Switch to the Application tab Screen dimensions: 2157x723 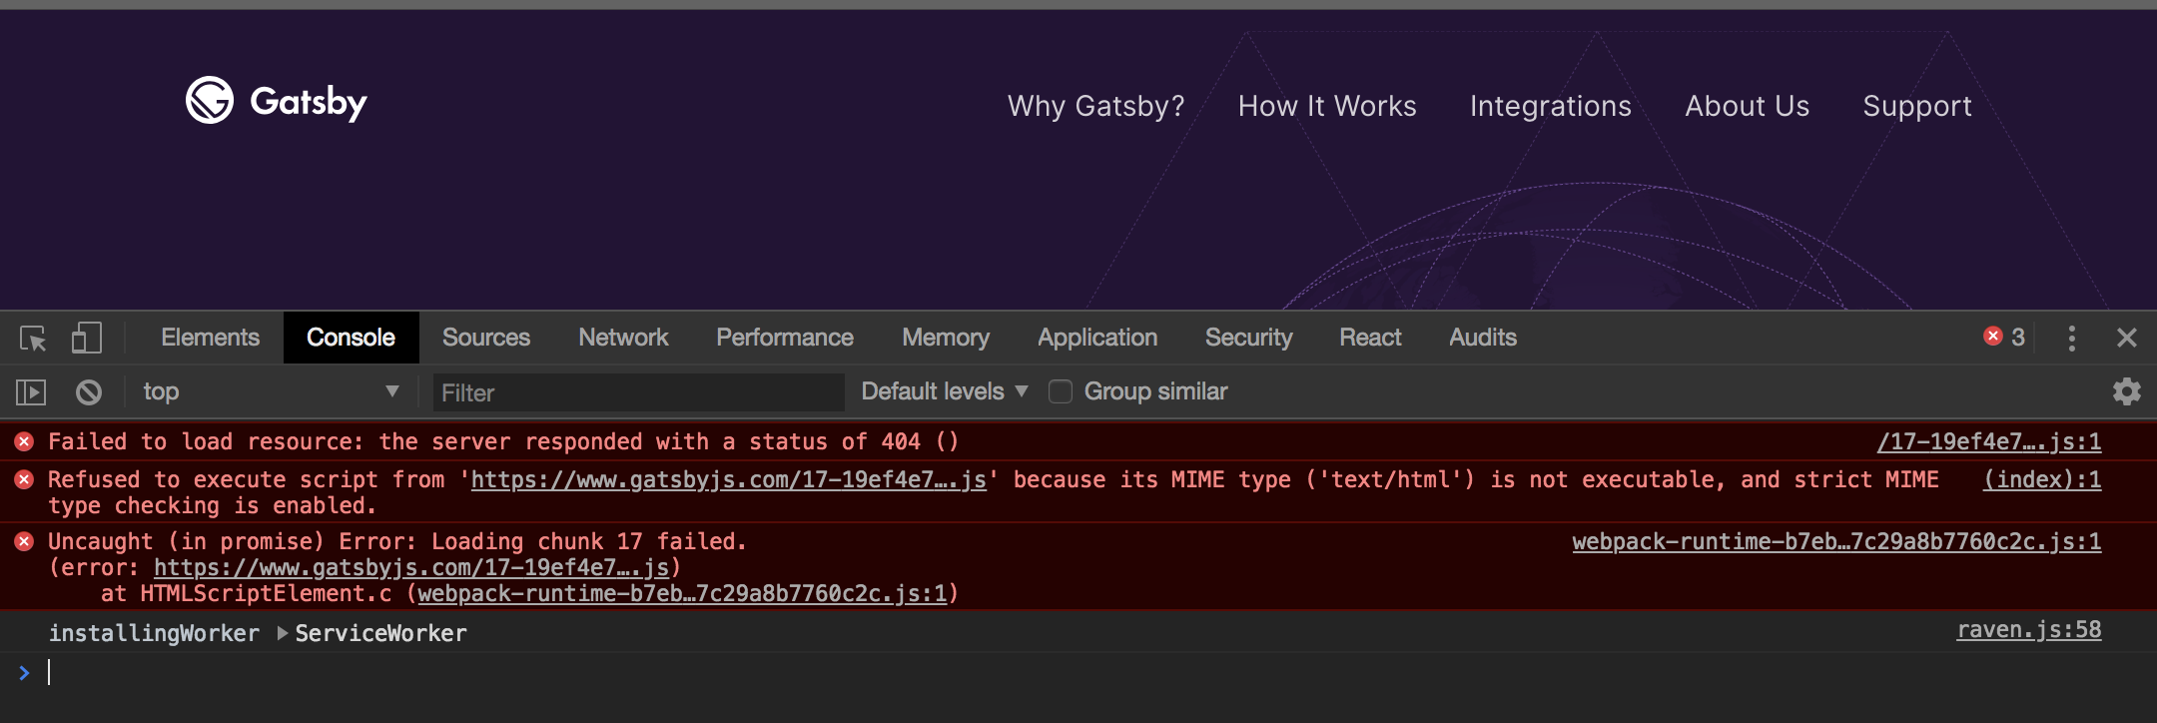(x=1097, y=338)
